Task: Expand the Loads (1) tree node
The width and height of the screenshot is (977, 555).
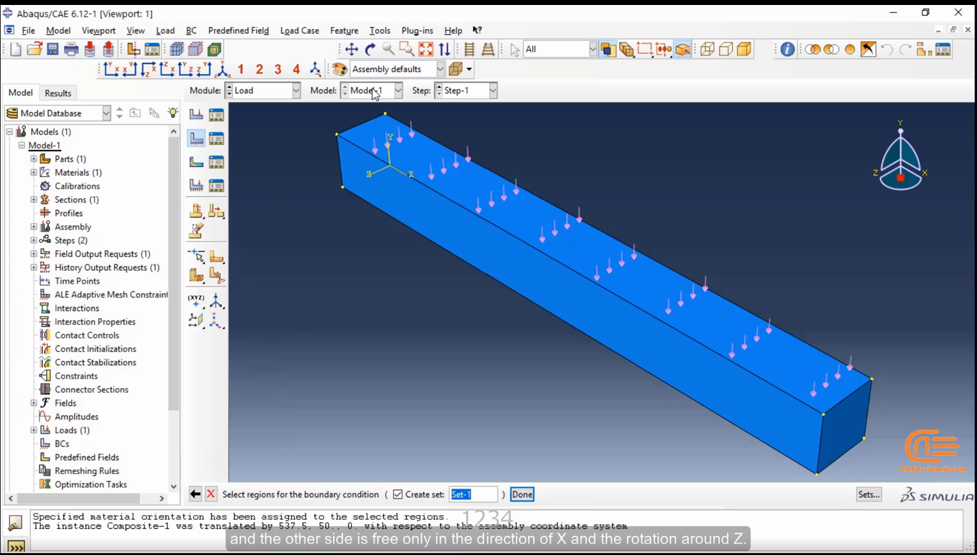Action: click(x=34, y=430)
